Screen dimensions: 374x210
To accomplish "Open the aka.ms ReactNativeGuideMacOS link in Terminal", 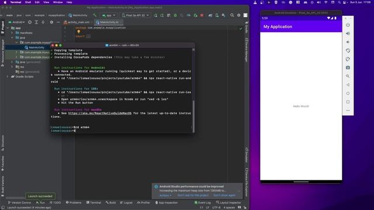I will [100, 113].
